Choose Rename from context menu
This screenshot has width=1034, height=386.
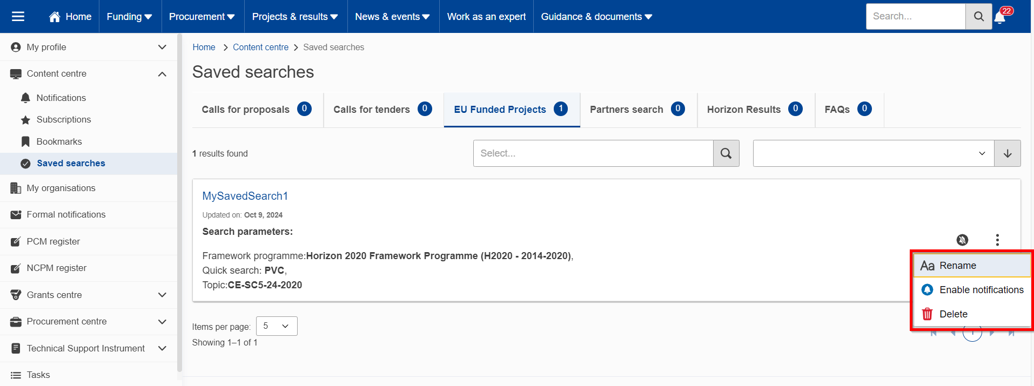(972, 266)
